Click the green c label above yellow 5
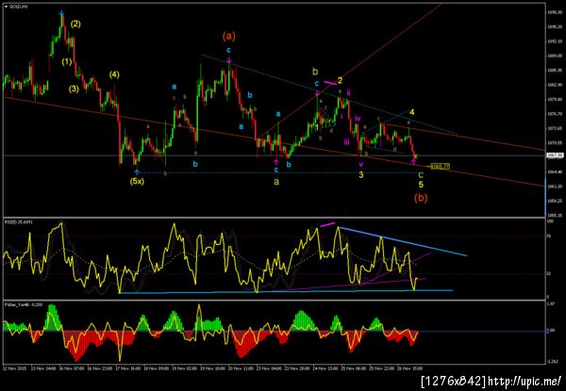566x391 pixels. click(421, 175)
